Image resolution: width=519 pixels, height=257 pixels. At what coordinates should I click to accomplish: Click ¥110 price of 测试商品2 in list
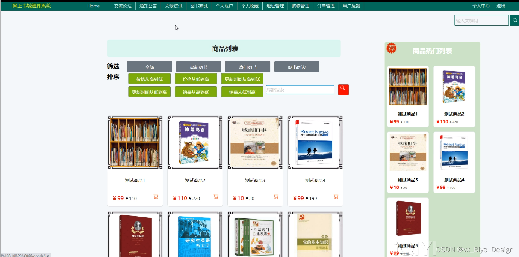[180, 198]
